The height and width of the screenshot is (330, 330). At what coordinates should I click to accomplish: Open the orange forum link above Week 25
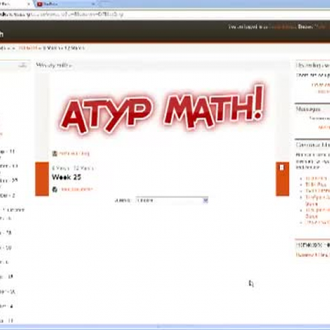75,153
